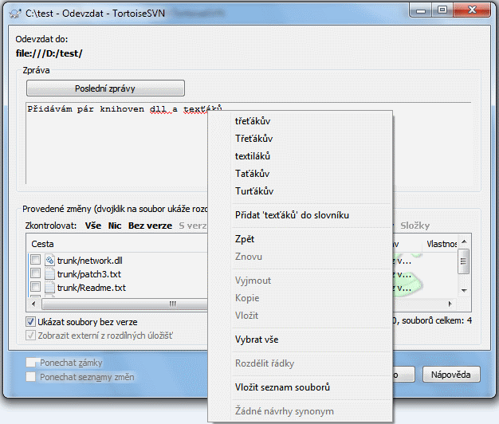Close the Odevzdat window
Screen dimensions: 499x424
click(x=472, y=11)
